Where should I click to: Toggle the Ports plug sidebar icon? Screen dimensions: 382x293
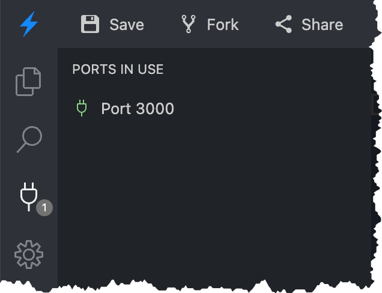pos(28,196)
